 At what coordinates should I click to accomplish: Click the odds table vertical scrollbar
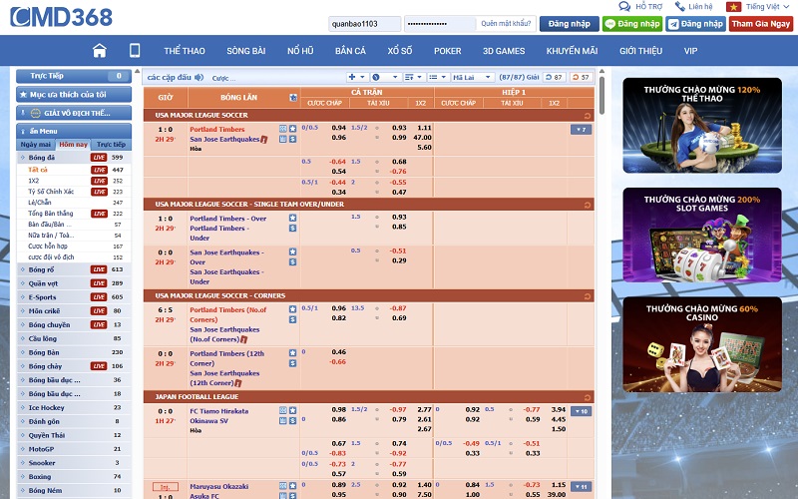601,95
